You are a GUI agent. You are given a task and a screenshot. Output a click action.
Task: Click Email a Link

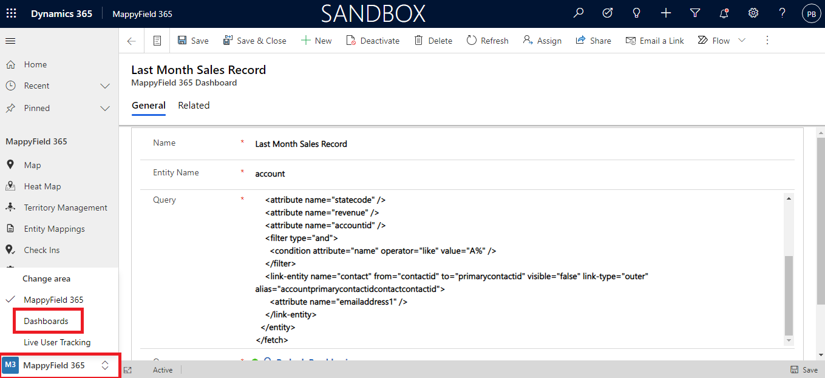point(654,41)
